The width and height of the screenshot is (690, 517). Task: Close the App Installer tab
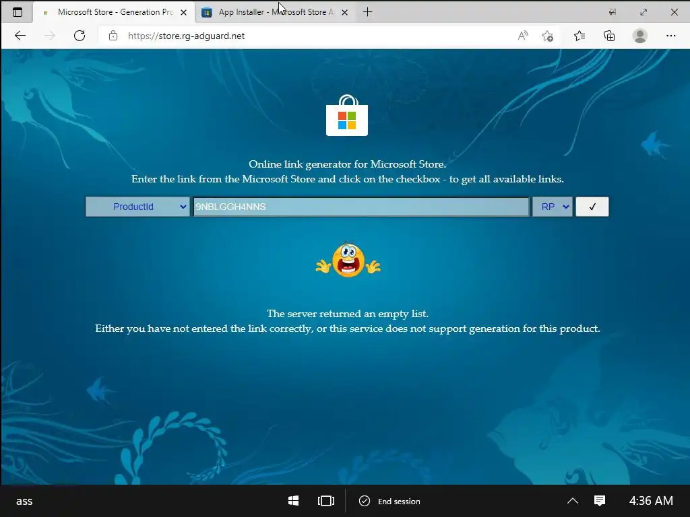click(x=344, y=12)
